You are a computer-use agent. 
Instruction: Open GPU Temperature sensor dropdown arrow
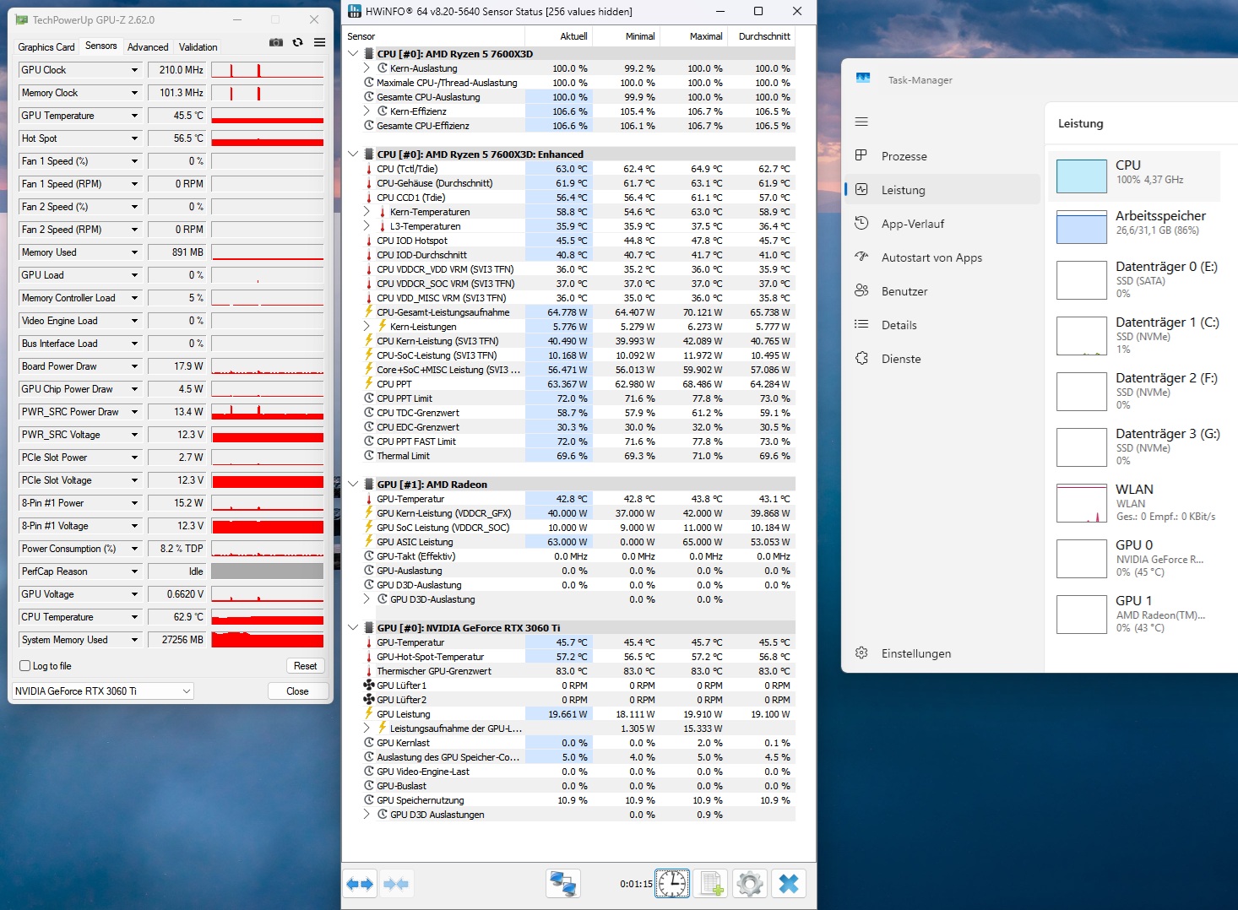134,116
